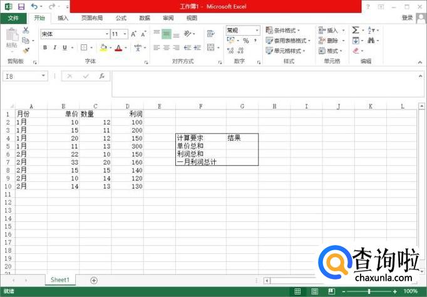The height and width of the screenshot is (297, 427).
Task: Click the zoom slider handle
Action: pyautogui.click(x=369, y=291)
